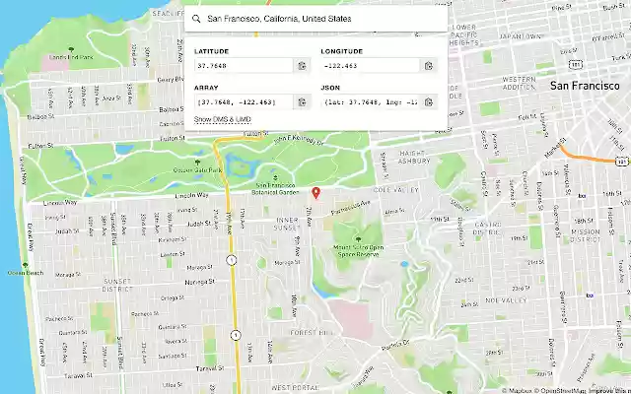The height and width of the screenshot is (394, 631).
Task: Click the Lincoln Way street label near 19th Ave
Action: pos(192,195)
